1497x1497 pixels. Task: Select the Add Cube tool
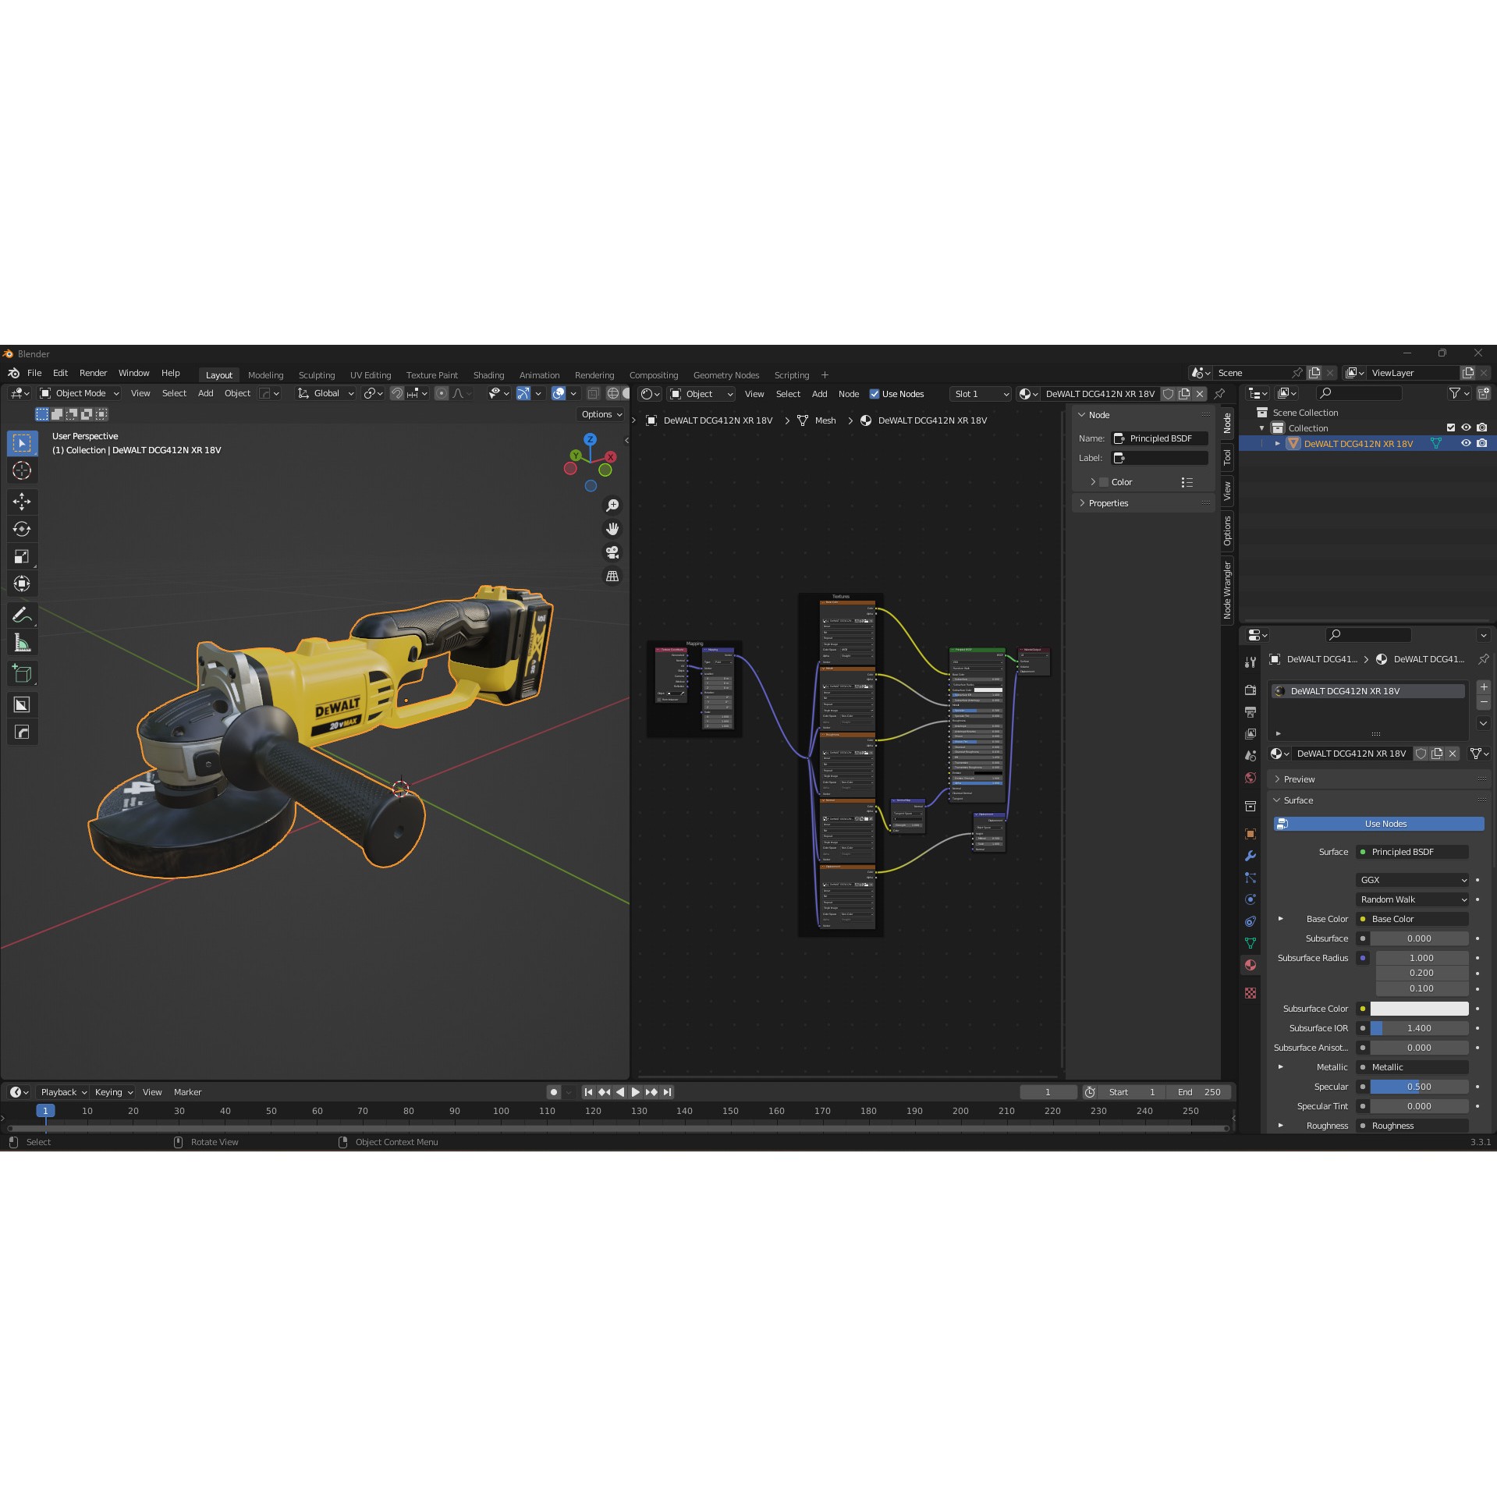pos(22,674)
